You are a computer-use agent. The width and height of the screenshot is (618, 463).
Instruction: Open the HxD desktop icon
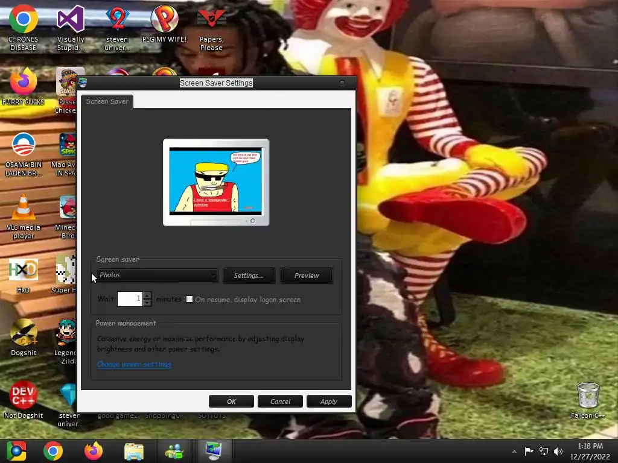[24, 276]
